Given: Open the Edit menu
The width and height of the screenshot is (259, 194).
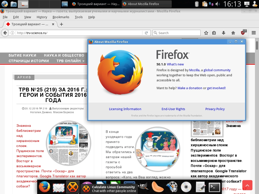Looking at the screenshot, I should [16, 17].
